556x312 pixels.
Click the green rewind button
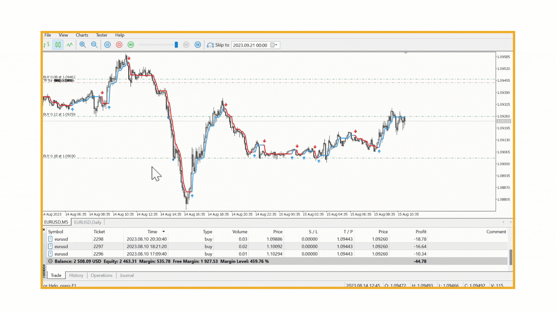(131, 45)
